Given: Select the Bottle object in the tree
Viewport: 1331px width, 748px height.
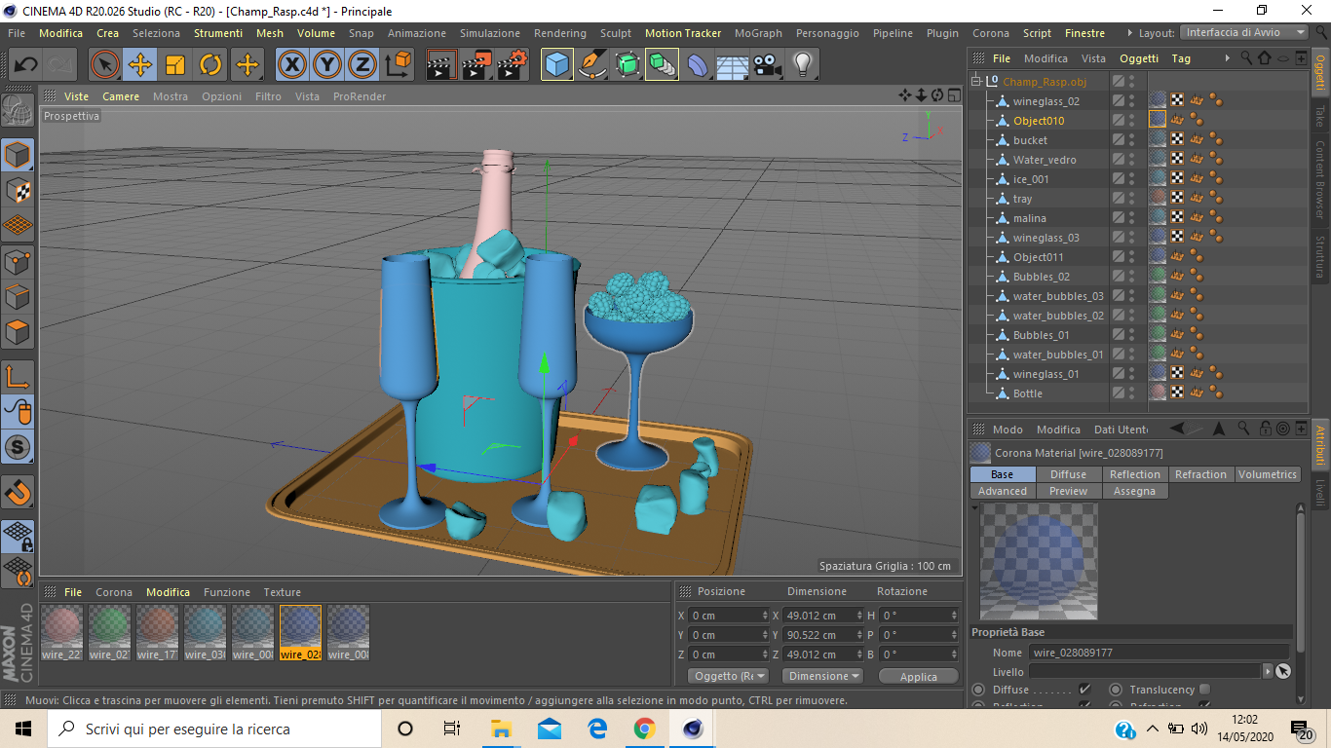Looking at the screenshot, I should coord(1027,393).
